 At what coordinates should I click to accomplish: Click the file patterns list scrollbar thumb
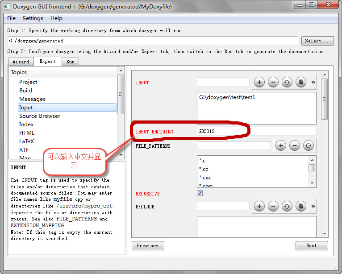pyautogui.click(x=312, y=168)
